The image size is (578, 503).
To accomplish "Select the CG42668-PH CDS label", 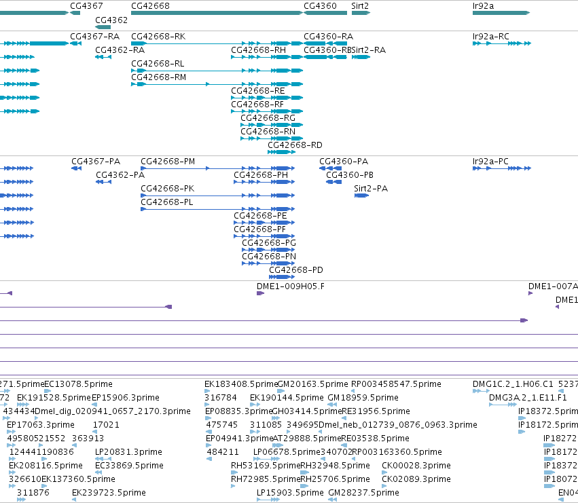I will 261,175.
